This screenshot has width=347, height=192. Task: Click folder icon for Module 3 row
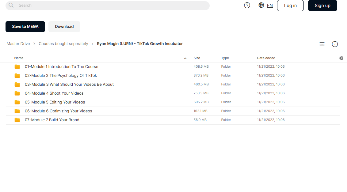point(17,85)
